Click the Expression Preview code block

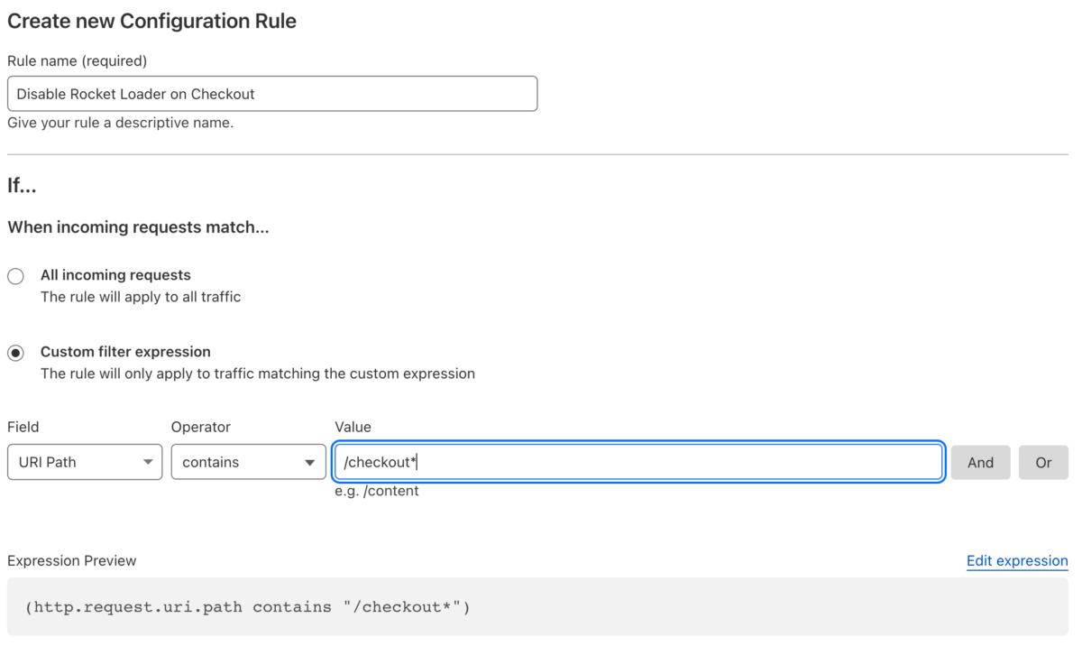coord(537,607)
